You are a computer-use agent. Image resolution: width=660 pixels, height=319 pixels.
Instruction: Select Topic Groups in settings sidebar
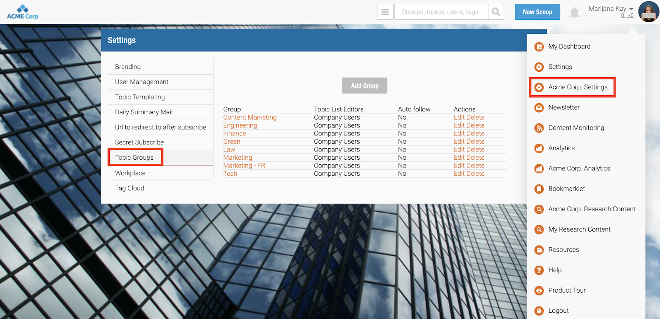(134, 158)
